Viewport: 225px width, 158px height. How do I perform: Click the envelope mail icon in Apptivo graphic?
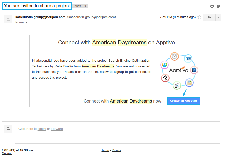(189, 82)
